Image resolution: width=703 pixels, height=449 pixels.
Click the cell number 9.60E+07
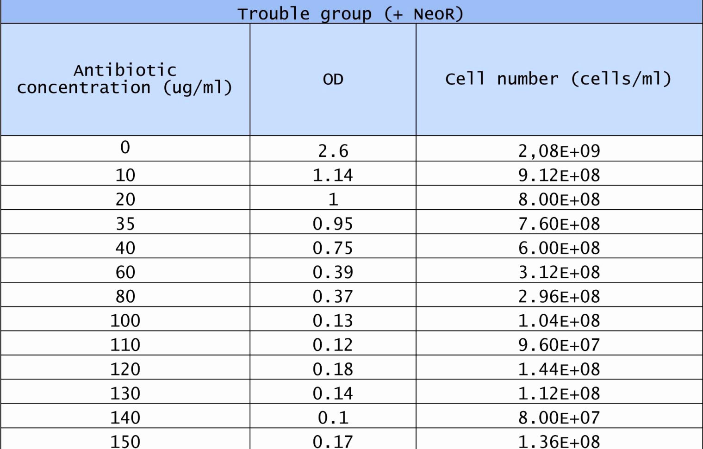click(559, 344)
